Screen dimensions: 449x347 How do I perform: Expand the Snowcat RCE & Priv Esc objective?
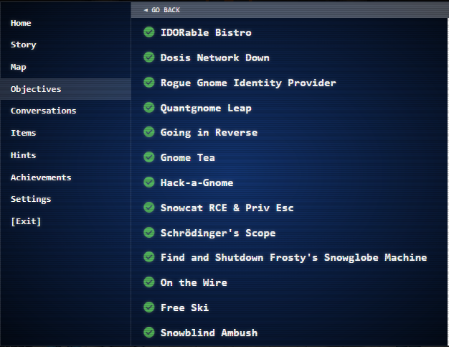coord(227,208)
